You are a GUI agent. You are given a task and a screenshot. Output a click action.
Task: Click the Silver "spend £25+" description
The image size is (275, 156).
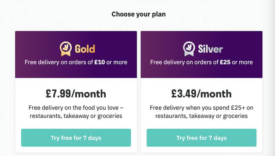202,111
